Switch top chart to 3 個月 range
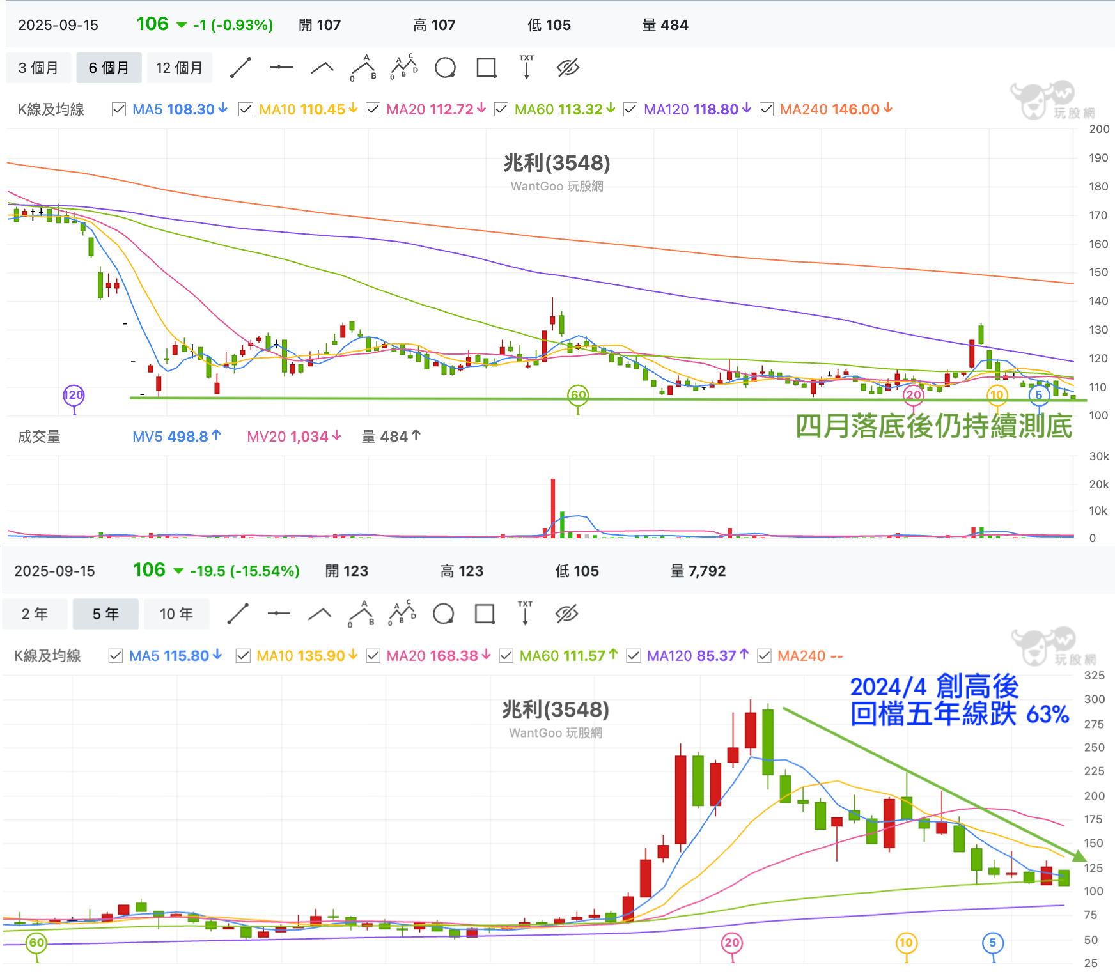1115x976 pixels. 38,68
